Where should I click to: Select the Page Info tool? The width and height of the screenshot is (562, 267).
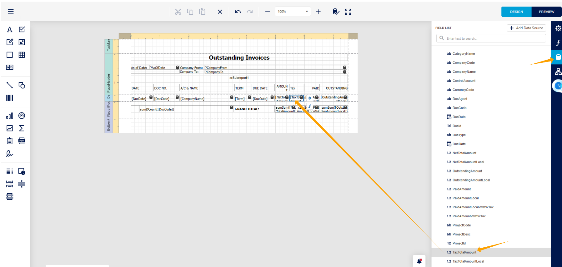coord(22,171)
